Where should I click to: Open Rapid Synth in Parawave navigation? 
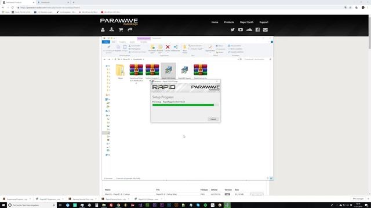[x=246, y=22]
